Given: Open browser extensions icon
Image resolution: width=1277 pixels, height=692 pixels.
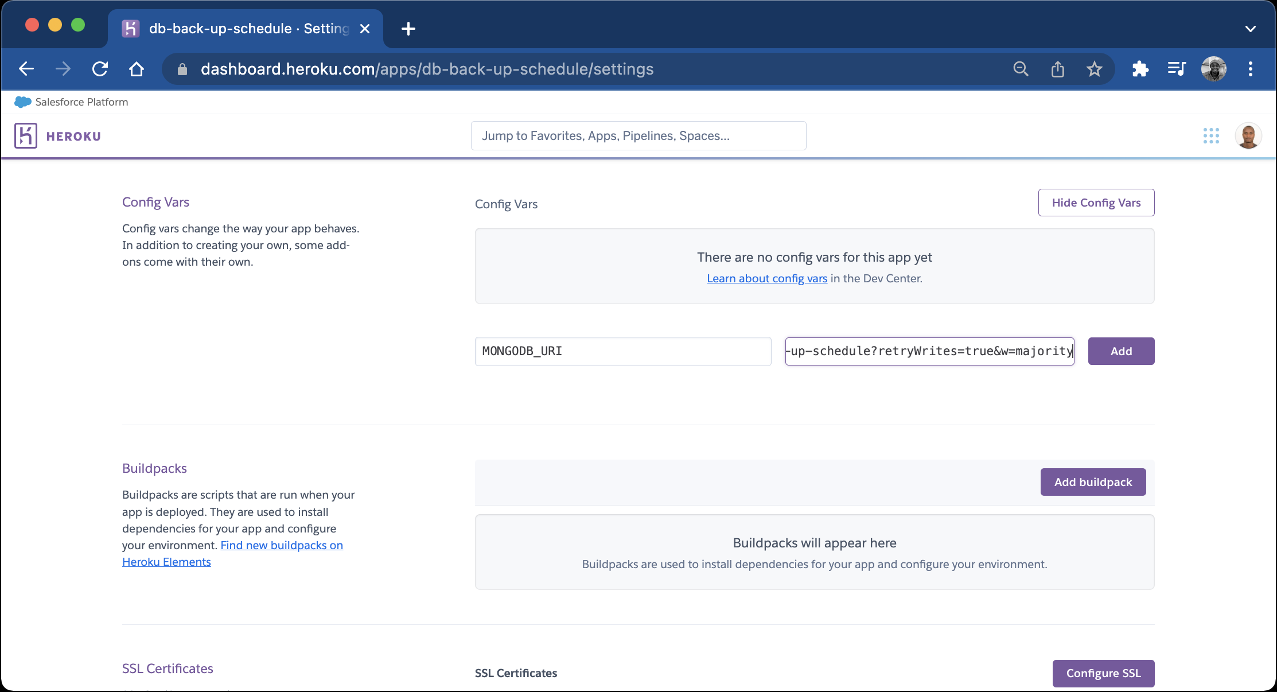Looking at the screenshot, I should 1140,68.
